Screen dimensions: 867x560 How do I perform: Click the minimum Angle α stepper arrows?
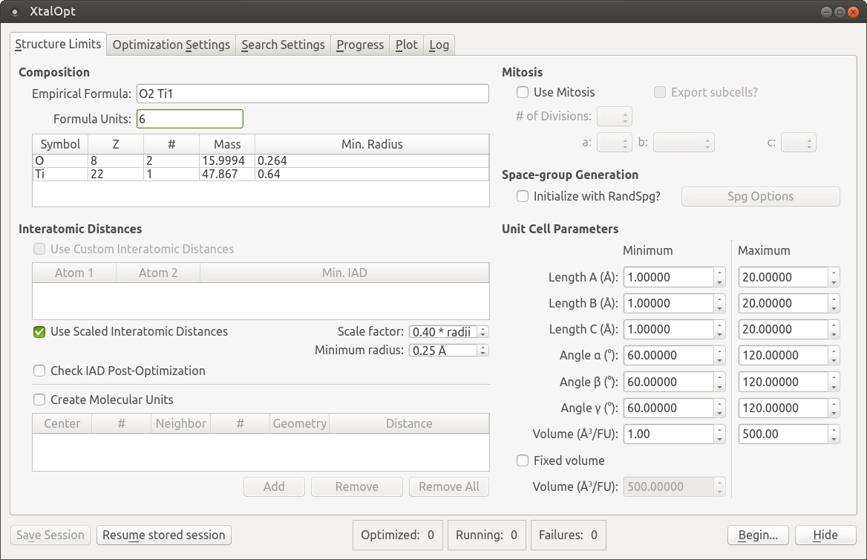tap(719, 355)
